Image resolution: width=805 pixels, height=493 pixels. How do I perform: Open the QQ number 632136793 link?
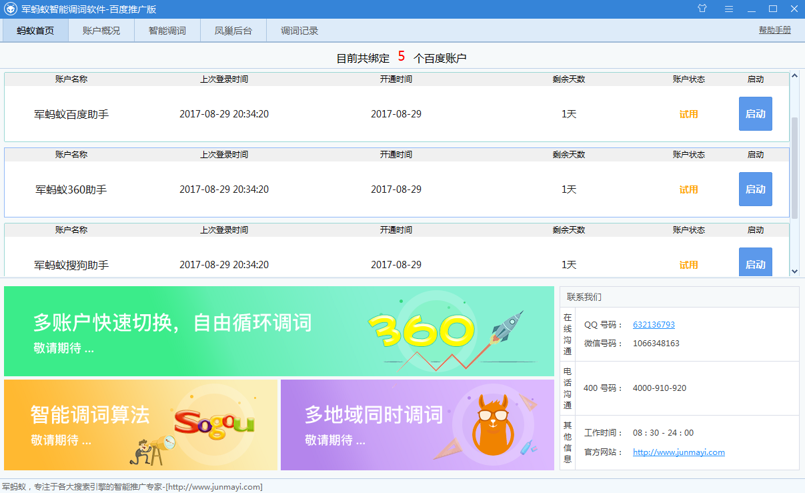(654, 325)
